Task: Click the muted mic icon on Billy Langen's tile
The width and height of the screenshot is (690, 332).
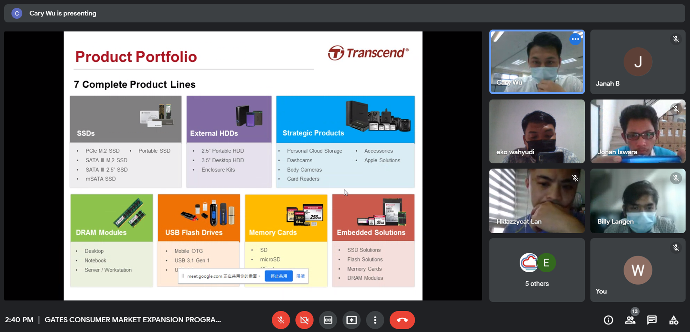Action: [676, 178]
